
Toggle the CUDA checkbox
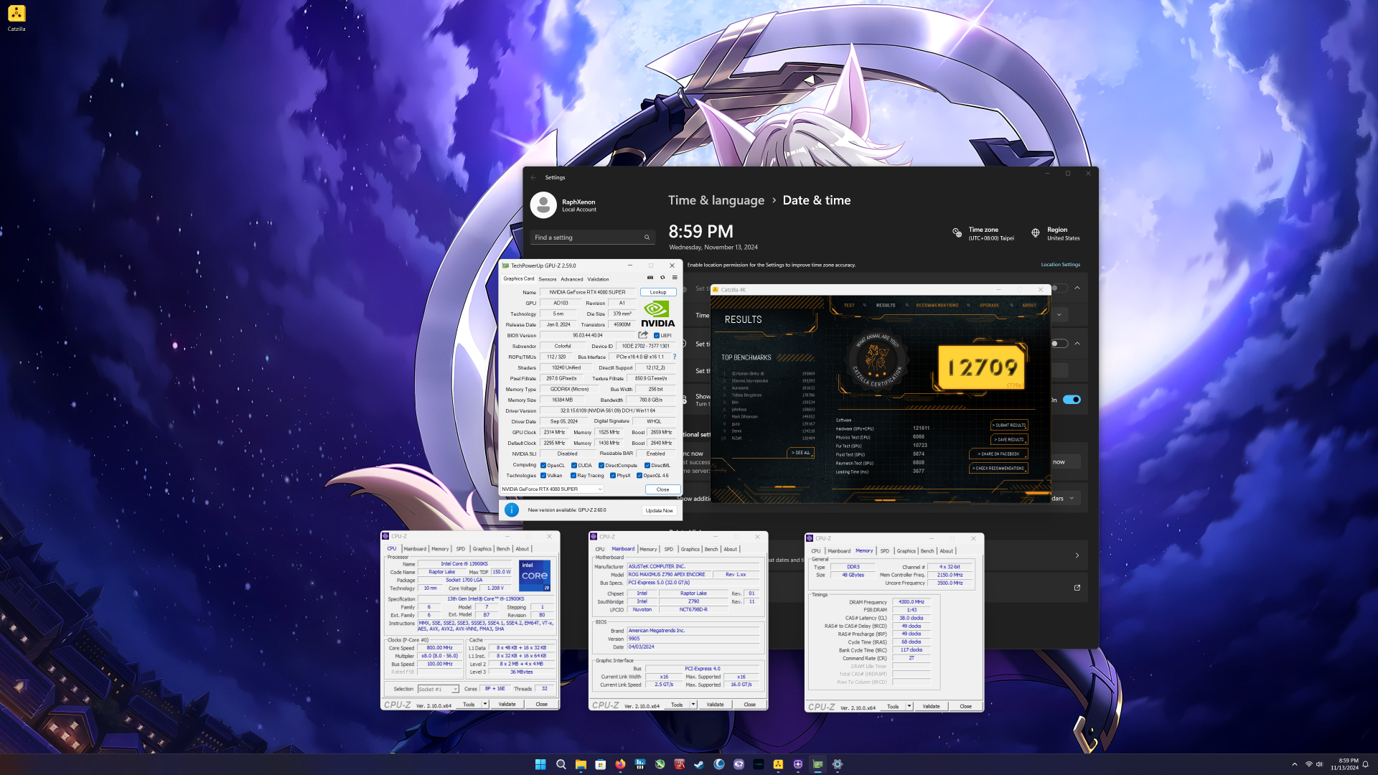[x=574, y=465]
